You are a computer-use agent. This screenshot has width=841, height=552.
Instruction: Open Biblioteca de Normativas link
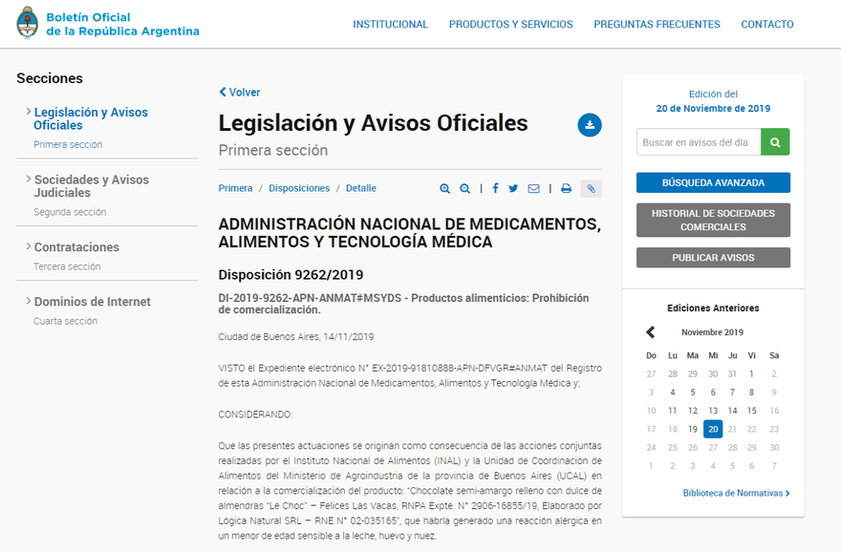736,493
